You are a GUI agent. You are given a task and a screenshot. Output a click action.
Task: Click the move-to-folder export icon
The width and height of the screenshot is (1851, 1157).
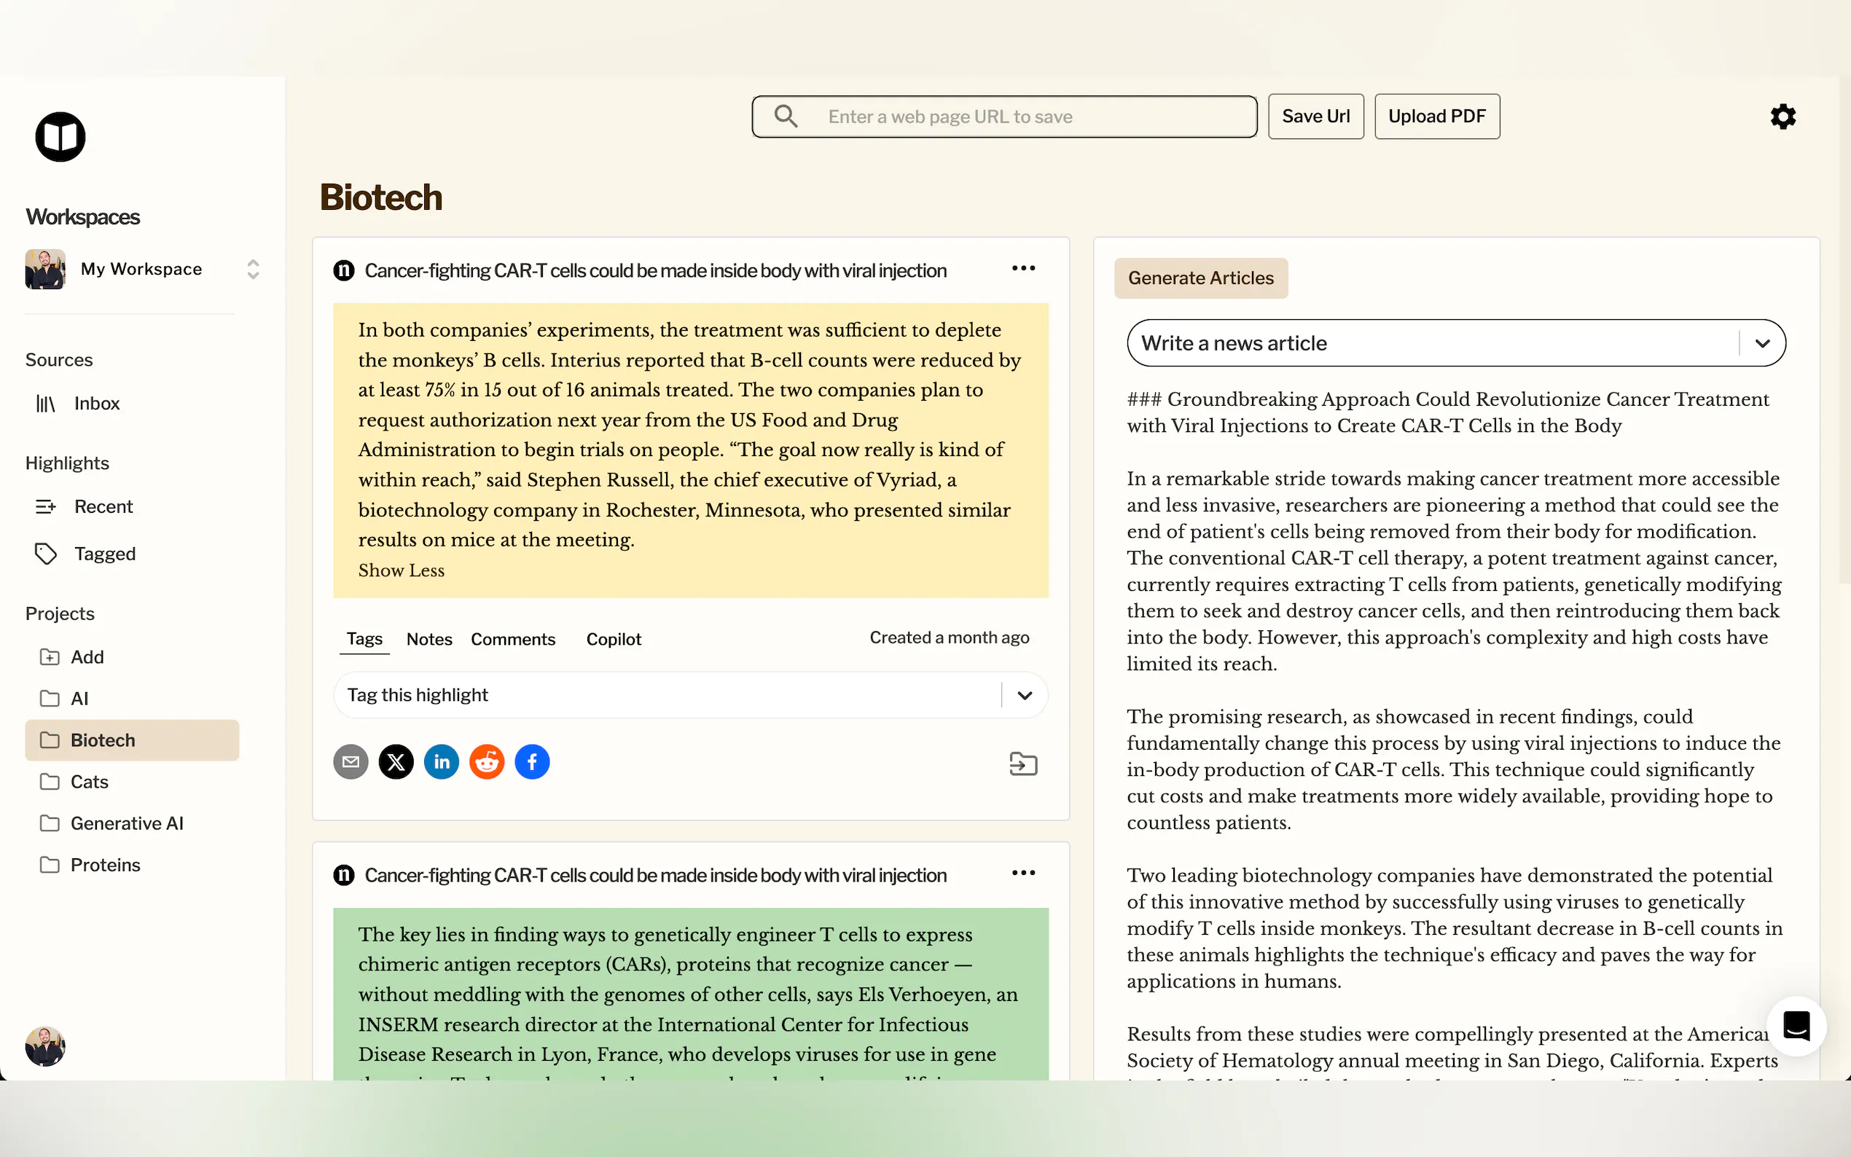tap(1022, 763)
